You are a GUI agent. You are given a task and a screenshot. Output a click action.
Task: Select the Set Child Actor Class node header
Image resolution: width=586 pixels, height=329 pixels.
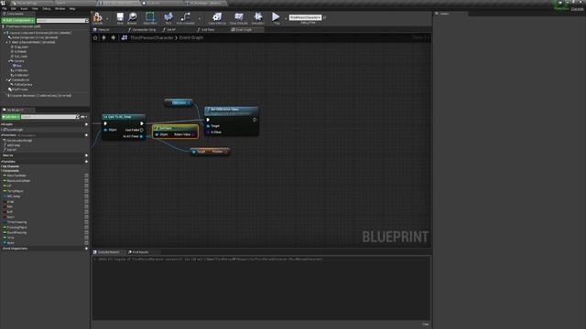pyautogui.click(x=231, y=111)
